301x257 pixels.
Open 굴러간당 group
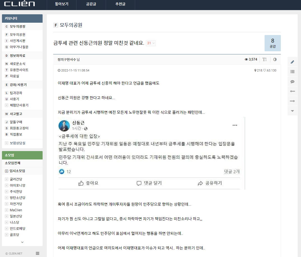pos(16,179)
